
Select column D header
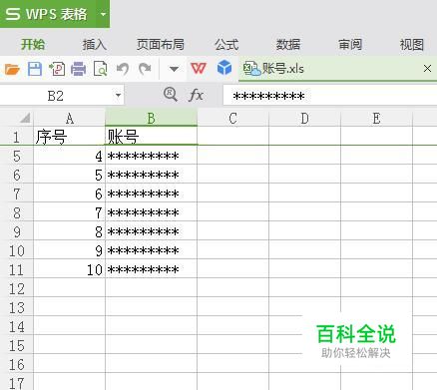coord(304,118)
